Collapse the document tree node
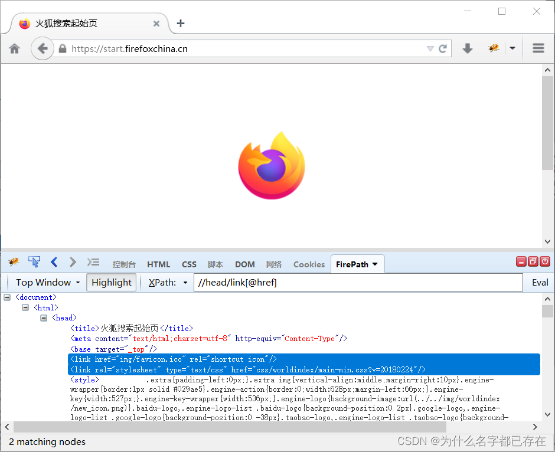Image resolution: width=555 pixels, height=452 pixels. click(x=7, y=297)
